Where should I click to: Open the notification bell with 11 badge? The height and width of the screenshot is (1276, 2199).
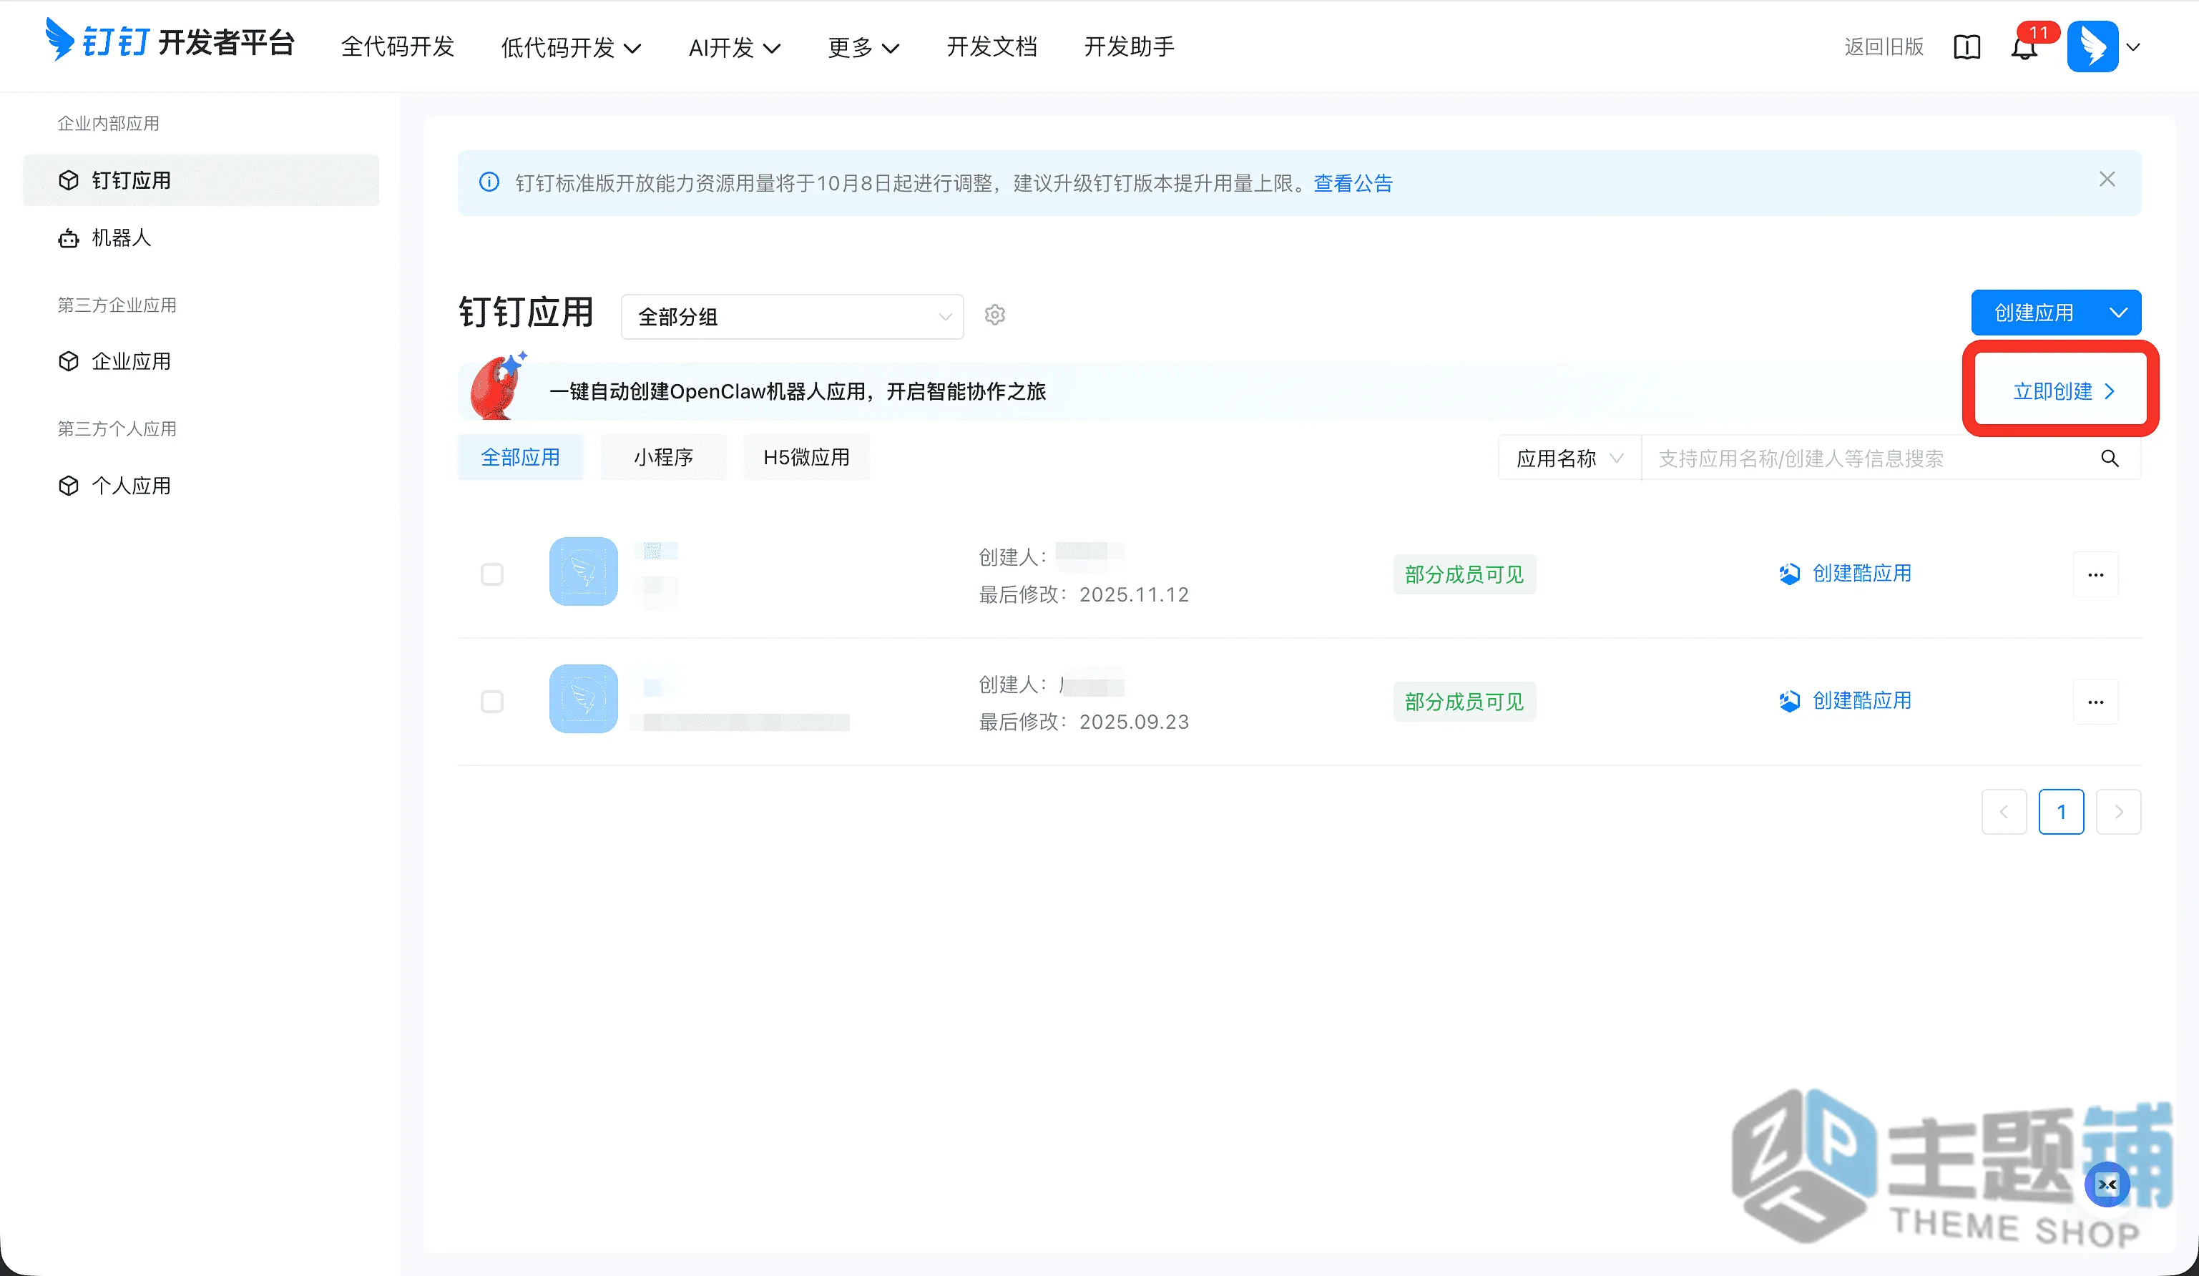(2024, 47)
